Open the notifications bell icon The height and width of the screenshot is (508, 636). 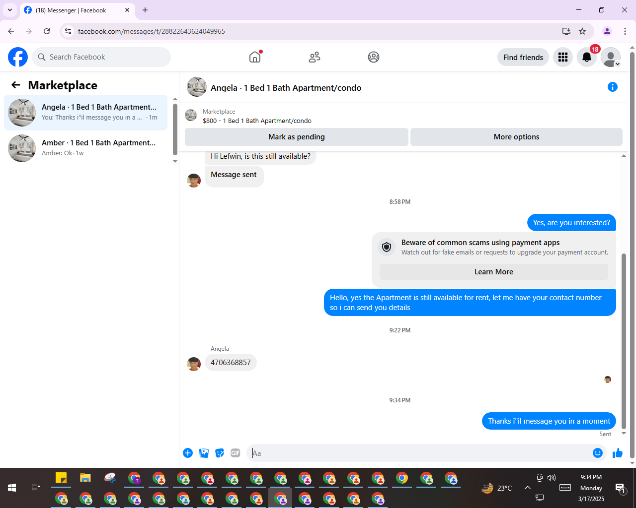(x=587, y=57)
